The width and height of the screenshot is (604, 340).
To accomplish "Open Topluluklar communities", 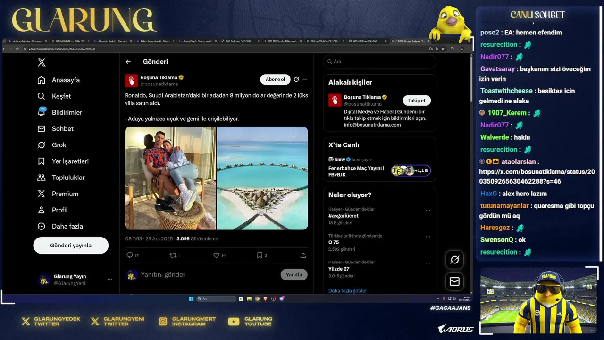I will [x=61, y=178].
